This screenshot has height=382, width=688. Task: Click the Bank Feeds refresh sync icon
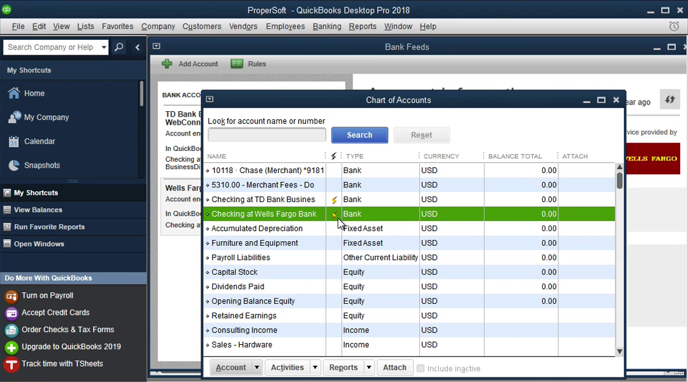point(670,100)
